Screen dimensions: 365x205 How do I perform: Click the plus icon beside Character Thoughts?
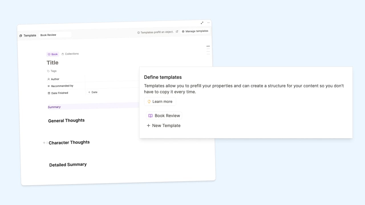[44, 143]
